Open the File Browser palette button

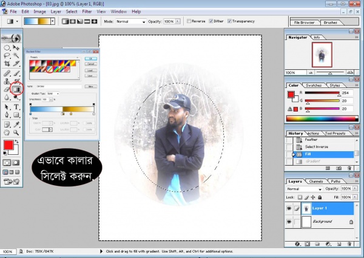[x=305, y=22]
